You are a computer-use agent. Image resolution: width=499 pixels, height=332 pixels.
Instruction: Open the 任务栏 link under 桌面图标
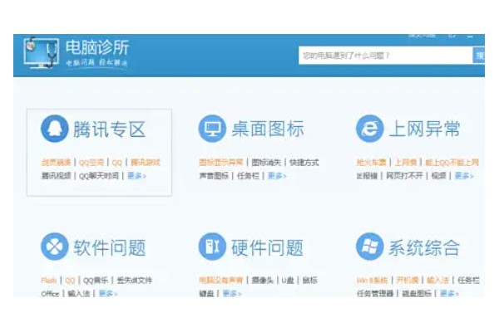point(248,176)
